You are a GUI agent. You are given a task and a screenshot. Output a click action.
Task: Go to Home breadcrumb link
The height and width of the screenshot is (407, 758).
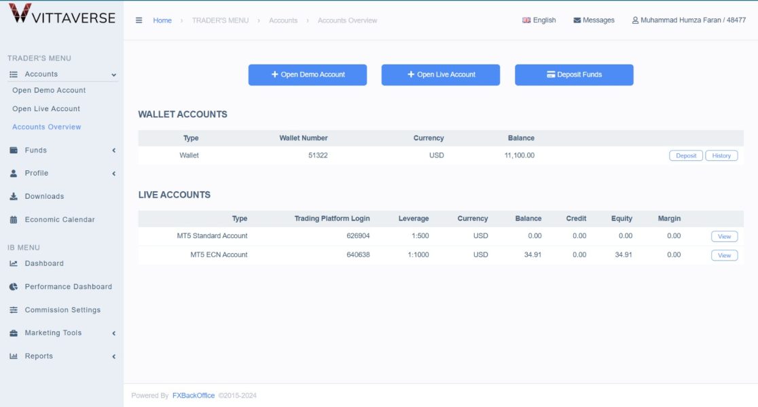click(162, 20)
